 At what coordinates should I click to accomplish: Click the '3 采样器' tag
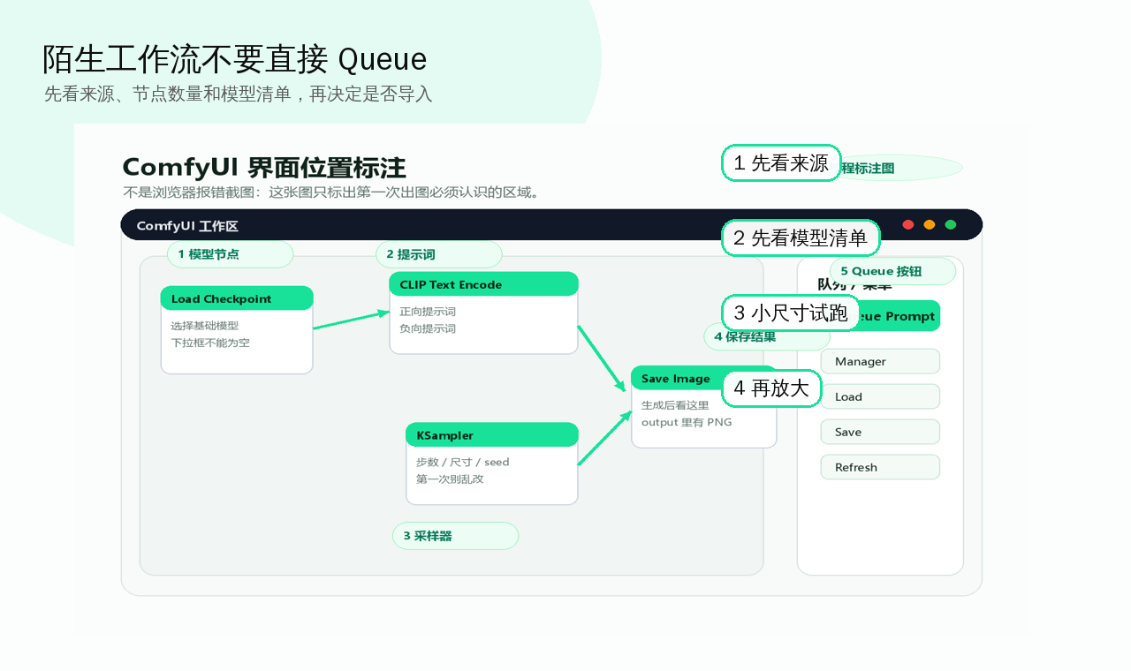point(455,536)
